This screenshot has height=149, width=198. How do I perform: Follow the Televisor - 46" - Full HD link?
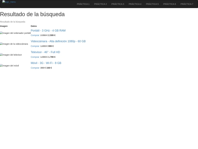[x=45, y=52]
